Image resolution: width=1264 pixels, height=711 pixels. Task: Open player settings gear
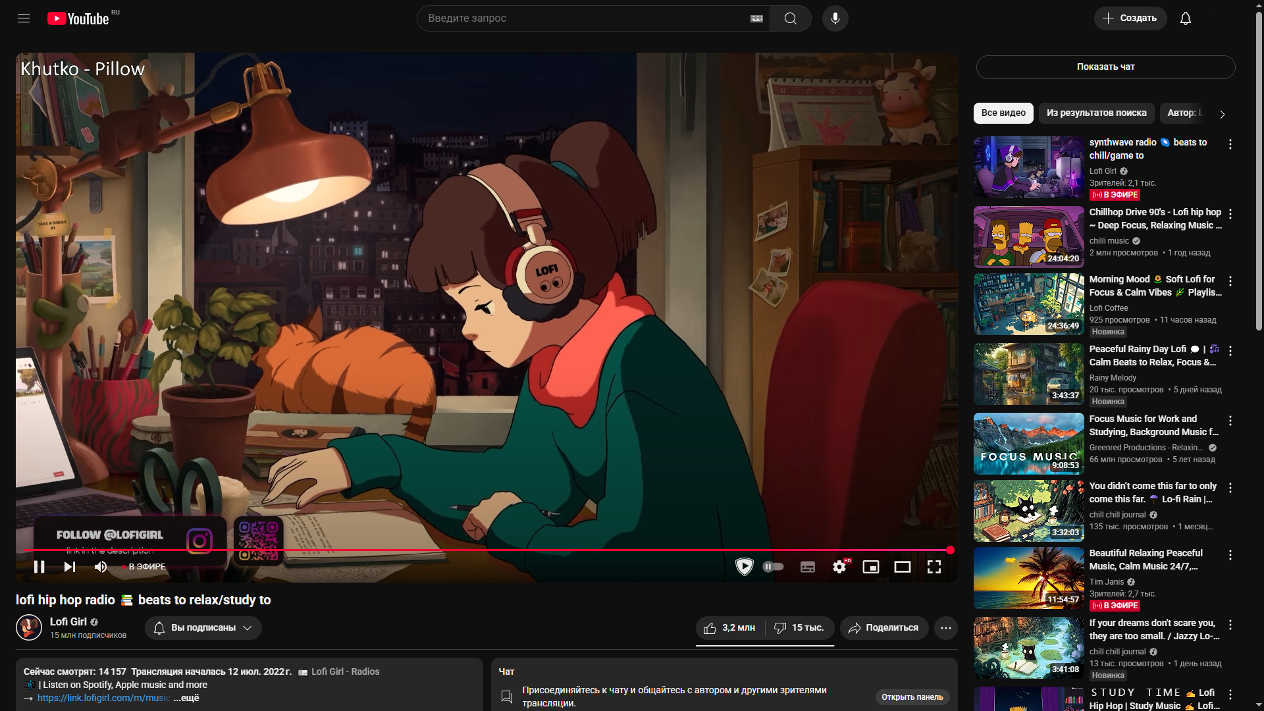839,567
